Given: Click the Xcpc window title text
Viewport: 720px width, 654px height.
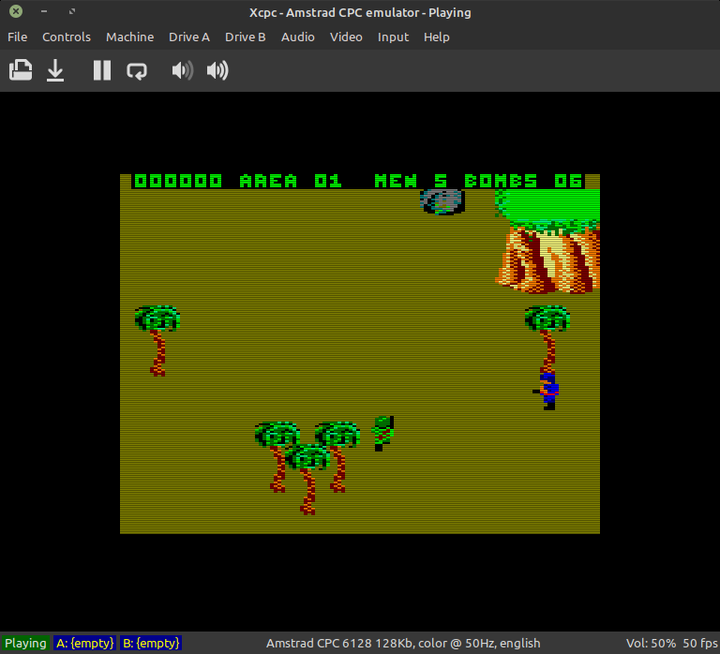Looking at the screenshot, I should 360,12.
